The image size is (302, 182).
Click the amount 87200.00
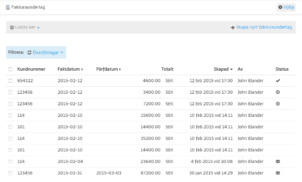click(x=150, y=173)
